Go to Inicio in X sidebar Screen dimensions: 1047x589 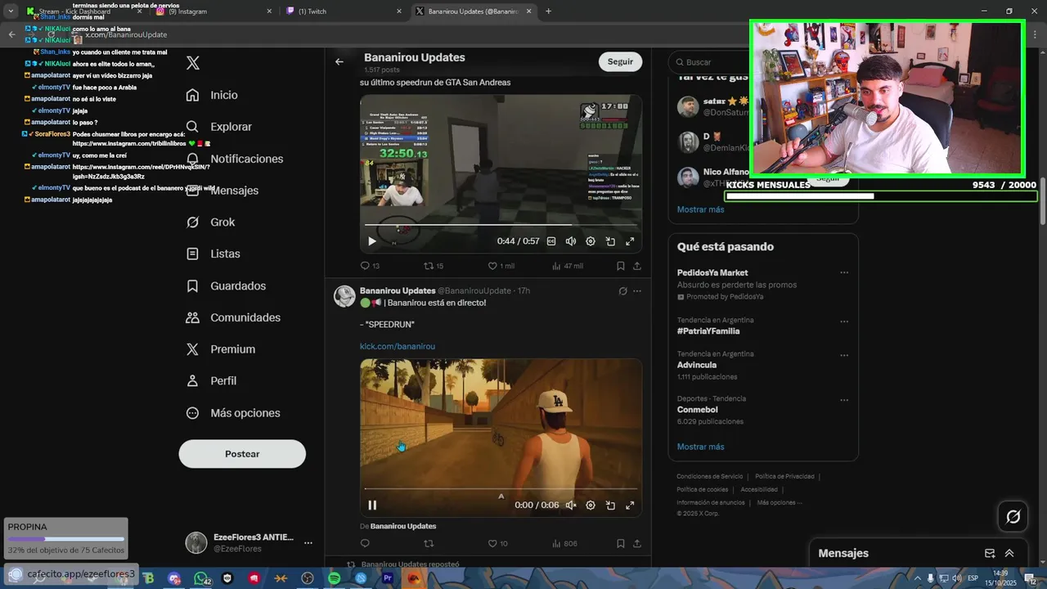point(212,95)
